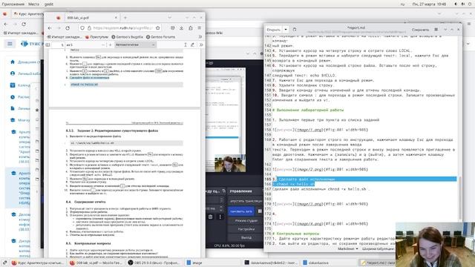Click the gedit Save (Сохранить) button
Screen dimensions: 475x267
pyautogui.click(x=421, y=30)
